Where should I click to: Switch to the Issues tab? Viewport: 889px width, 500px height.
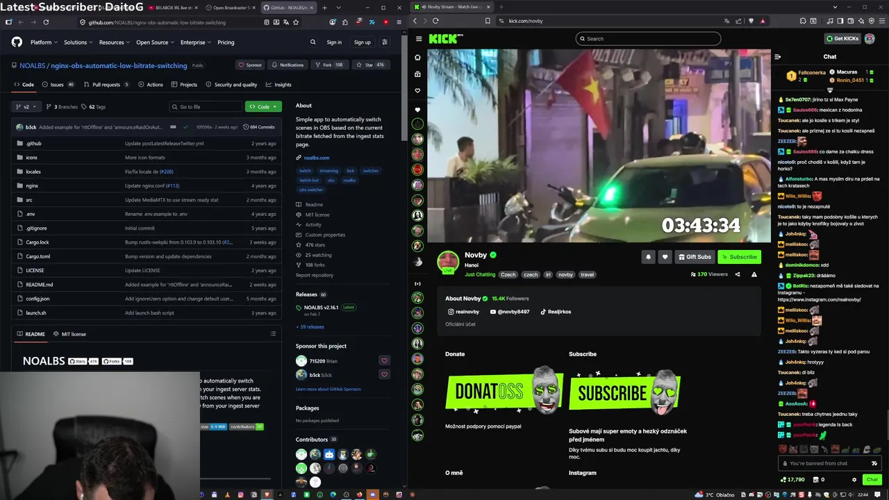pos(58,85)
